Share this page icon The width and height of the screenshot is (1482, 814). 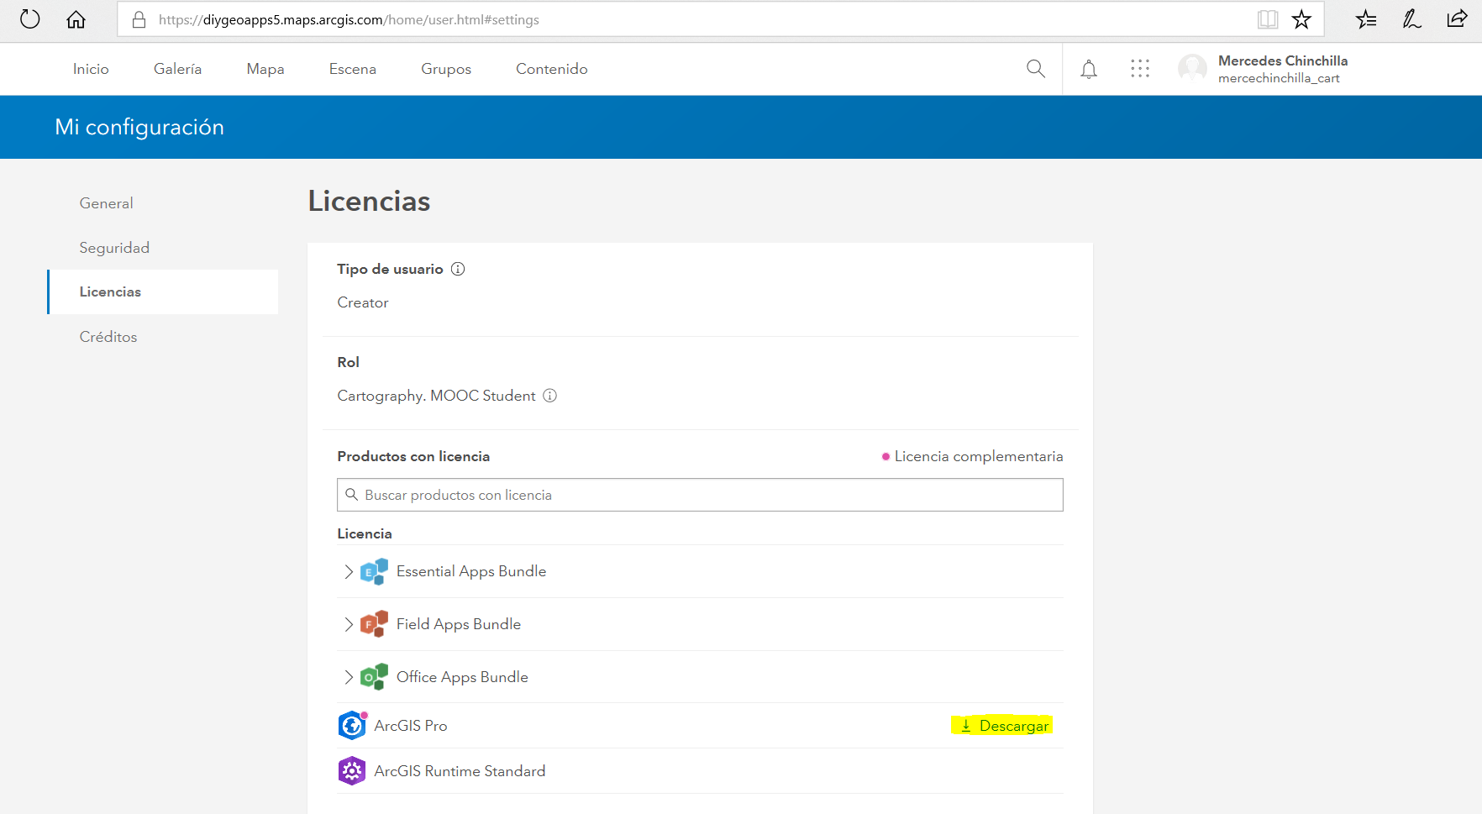coord(1458,19)
